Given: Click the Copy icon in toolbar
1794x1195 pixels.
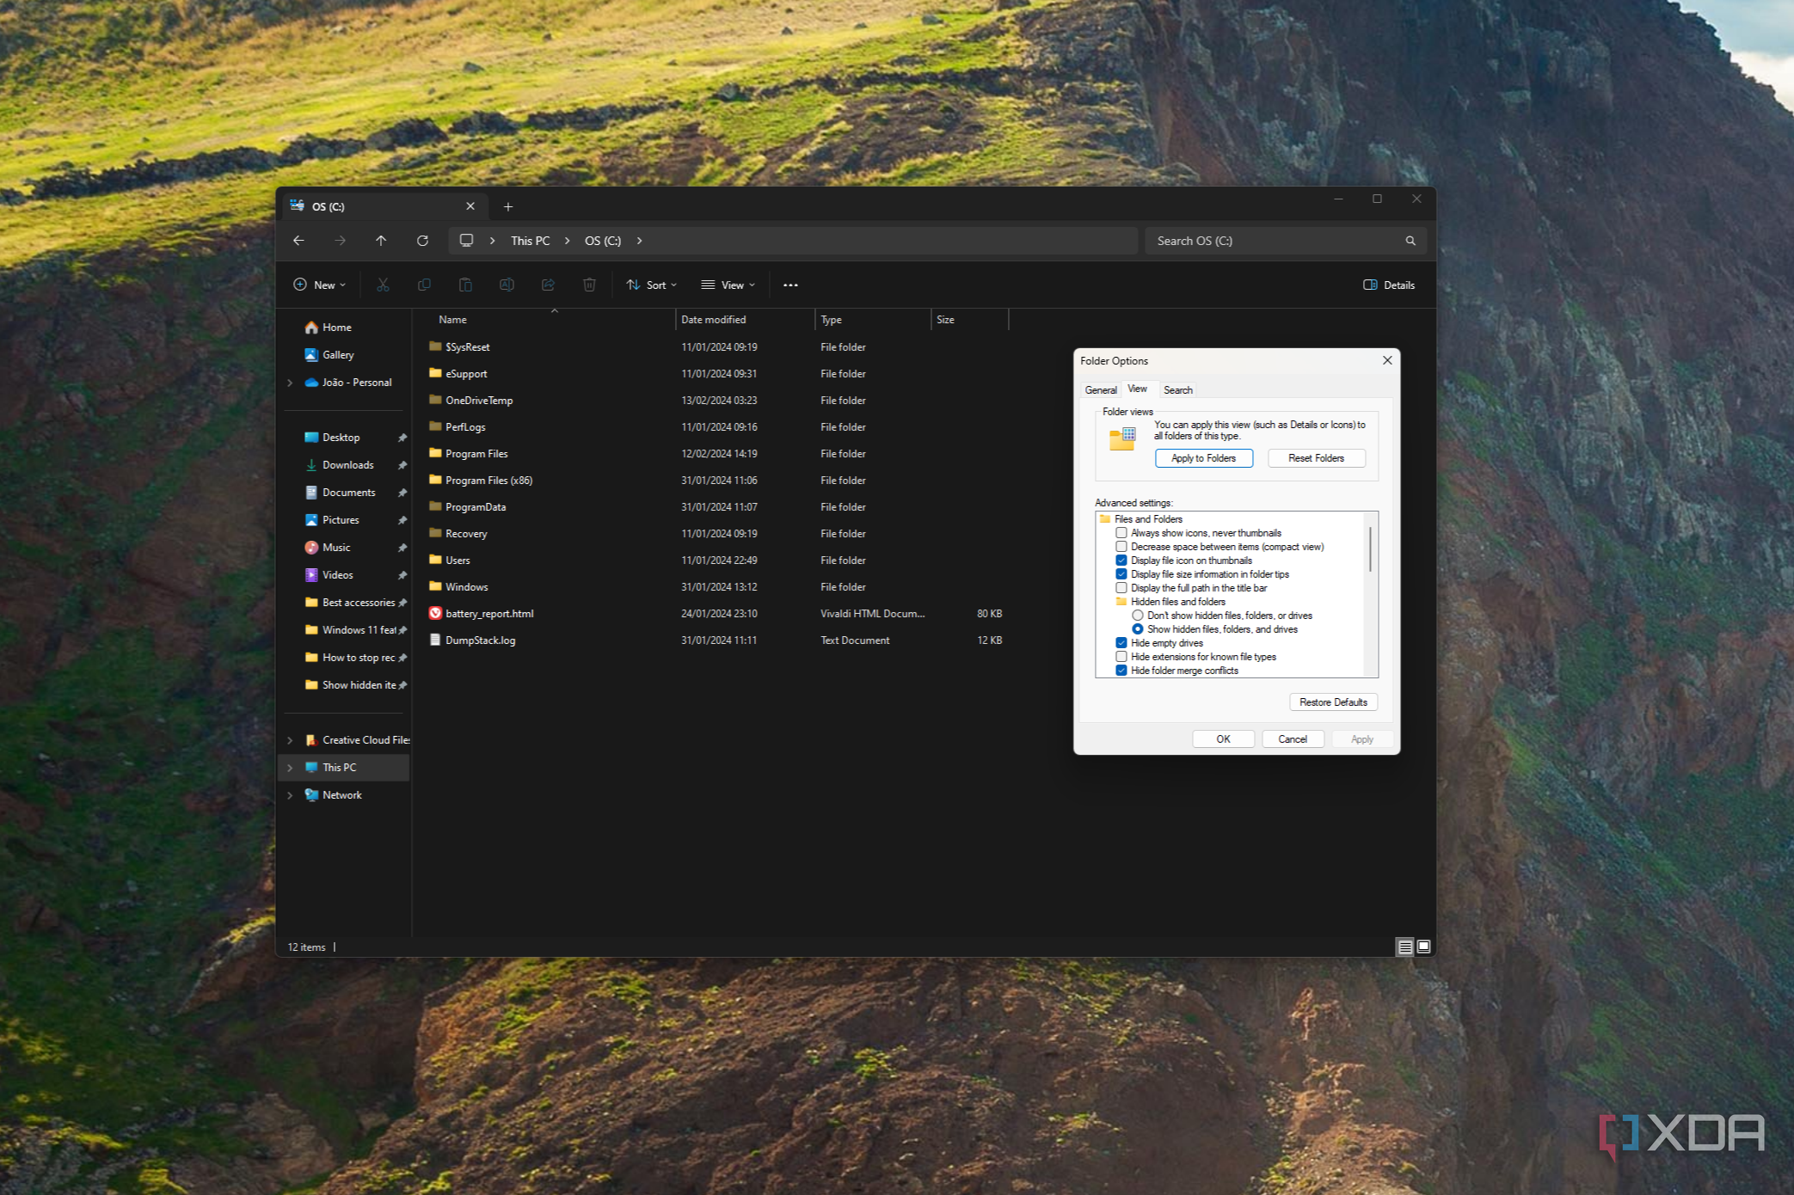Looking at the screenshot, I should 424,285.
